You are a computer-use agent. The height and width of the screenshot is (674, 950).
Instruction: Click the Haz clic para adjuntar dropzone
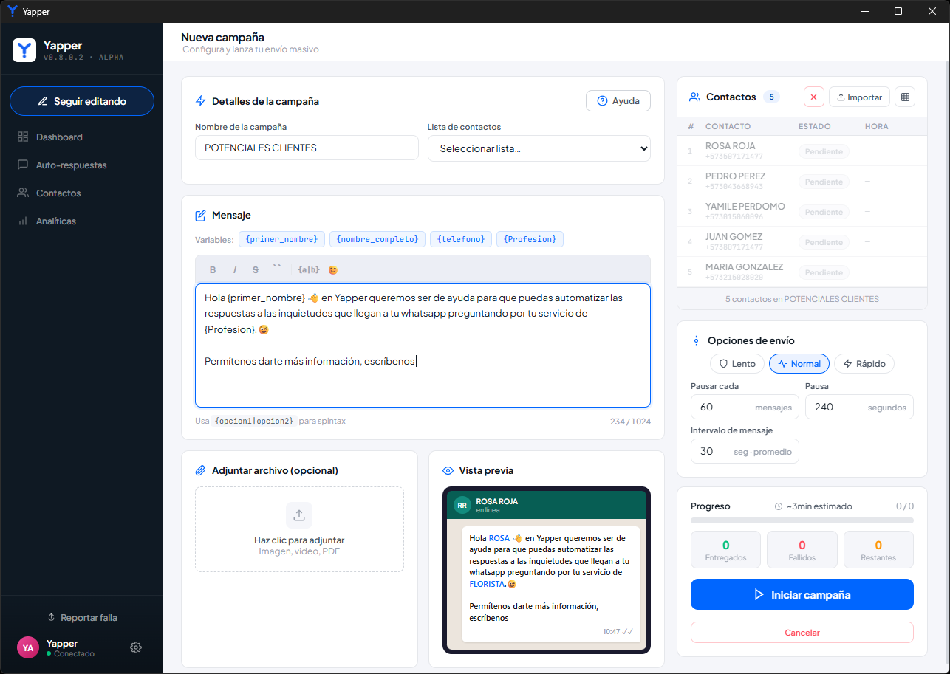[299, 529]
